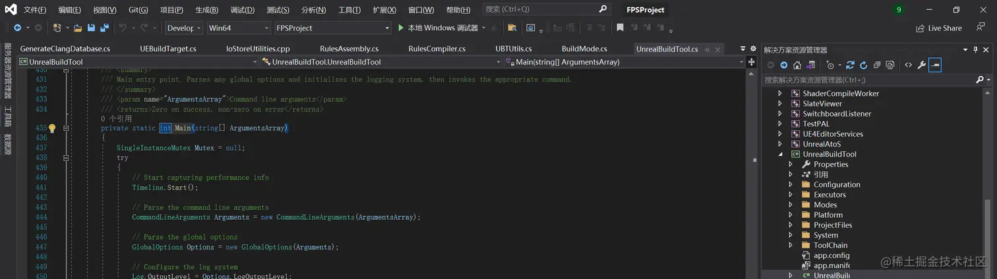This screenshot has width=997, height=279.
Task: Switch to the RulesCompiler.cs tab
Action: click(x=437, y=49)
